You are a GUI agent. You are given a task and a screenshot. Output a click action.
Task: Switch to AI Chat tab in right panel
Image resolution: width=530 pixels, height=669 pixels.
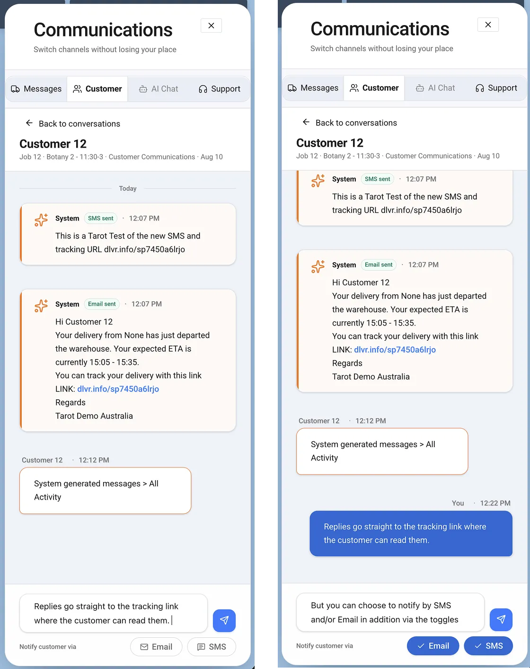[x=435, y=88]
